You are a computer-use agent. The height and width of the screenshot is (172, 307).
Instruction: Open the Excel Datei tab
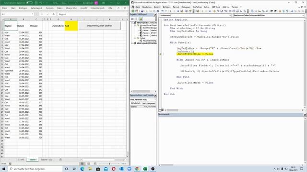tap(5, 8)
